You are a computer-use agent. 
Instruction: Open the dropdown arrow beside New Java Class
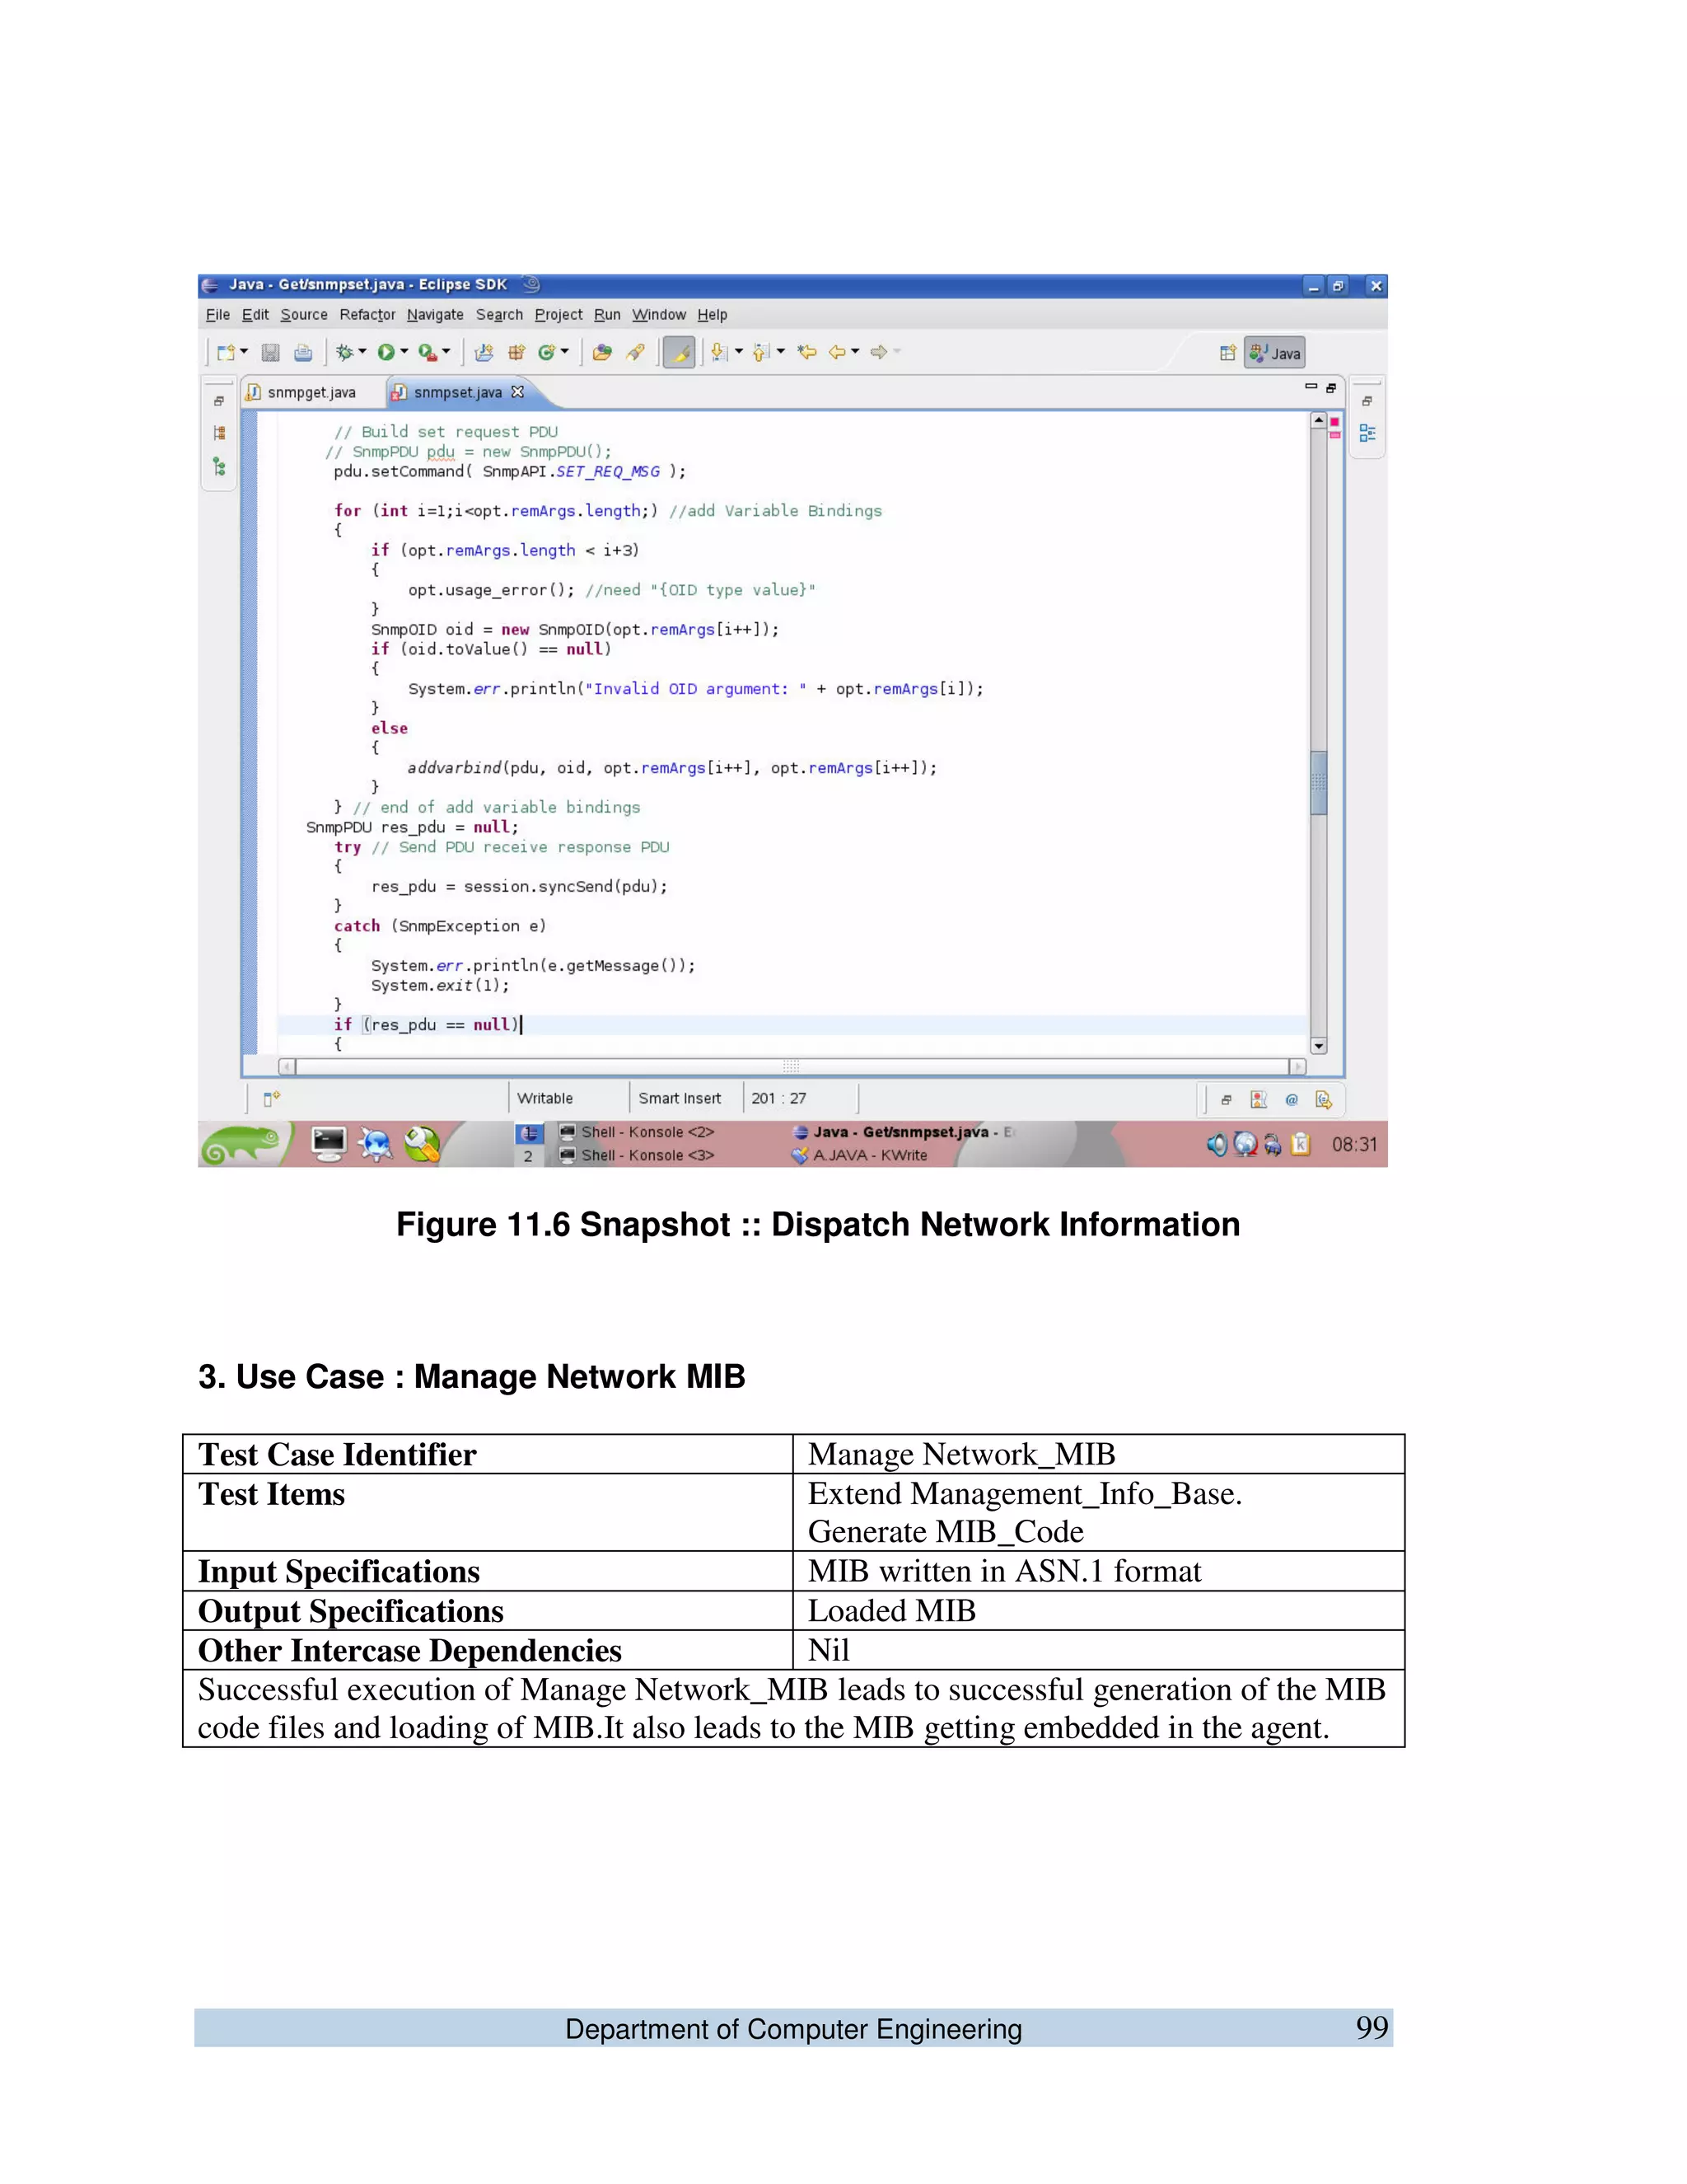pyautogui.click(x=564, y=352)
